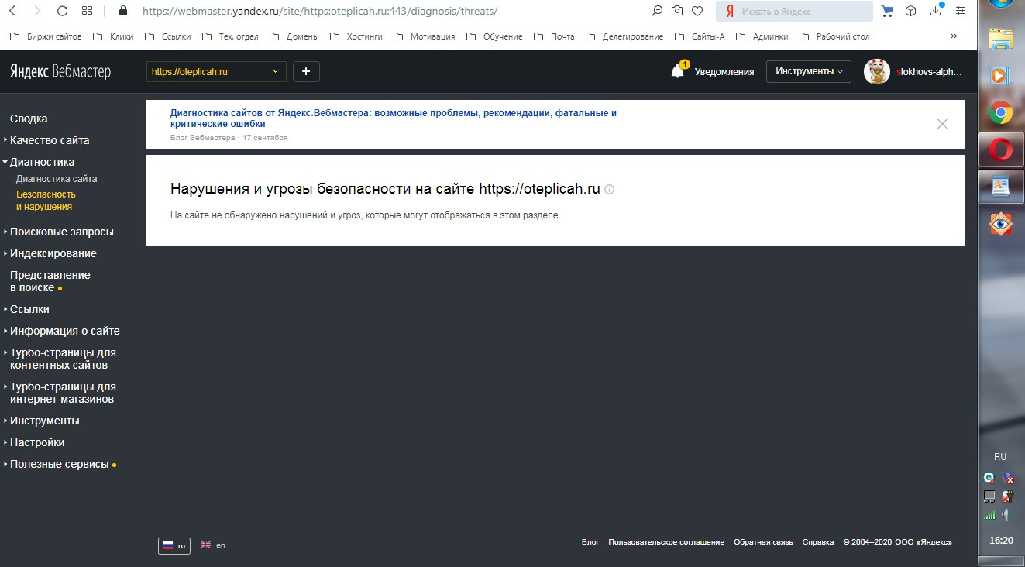Open the document editor taskbar button
The width and height of the screenshot is (1025, 567).
point(1001,187)
